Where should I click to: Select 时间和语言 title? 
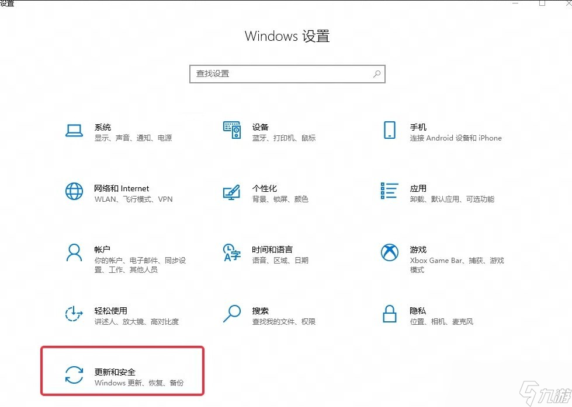[272, 250]
